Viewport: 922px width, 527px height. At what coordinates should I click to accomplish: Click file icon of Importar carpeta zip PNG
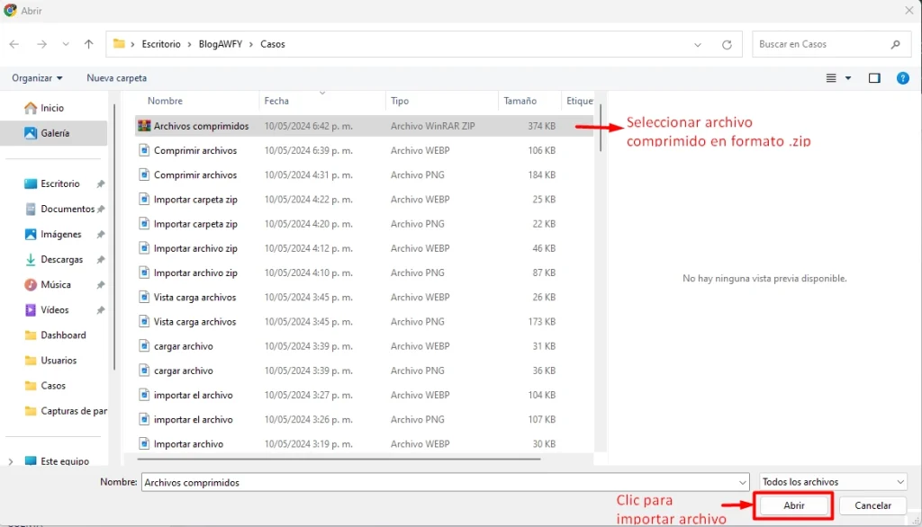coord(144,224)
